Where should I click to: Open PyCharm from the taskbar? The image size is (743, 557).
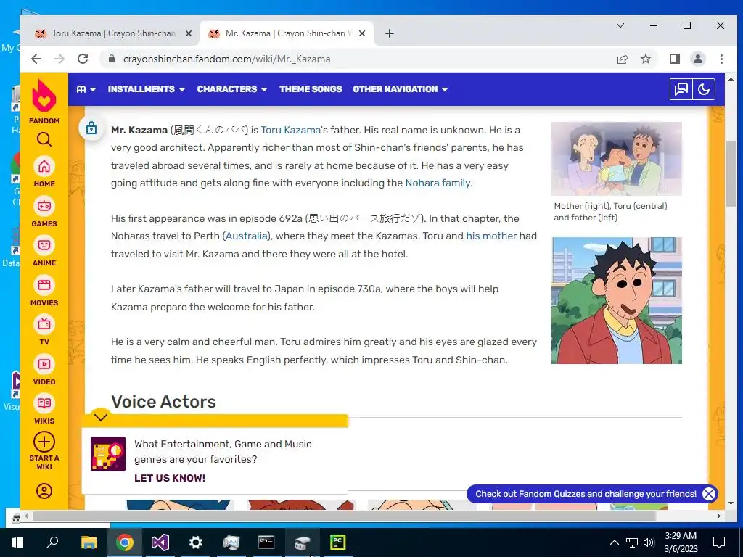coord(337,542)
